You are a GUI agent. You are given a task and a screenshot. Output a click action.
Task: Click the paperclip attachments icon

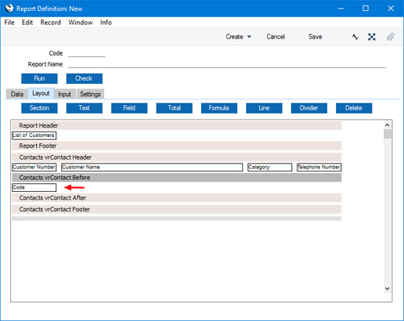tap(390, 37)
